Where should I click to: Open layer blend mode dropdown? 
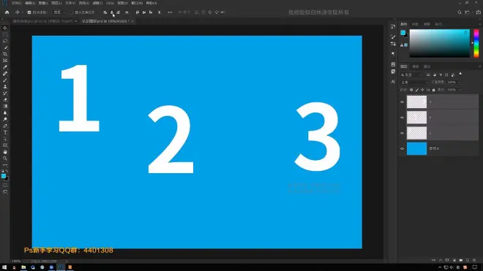click(x=414, y=83)
